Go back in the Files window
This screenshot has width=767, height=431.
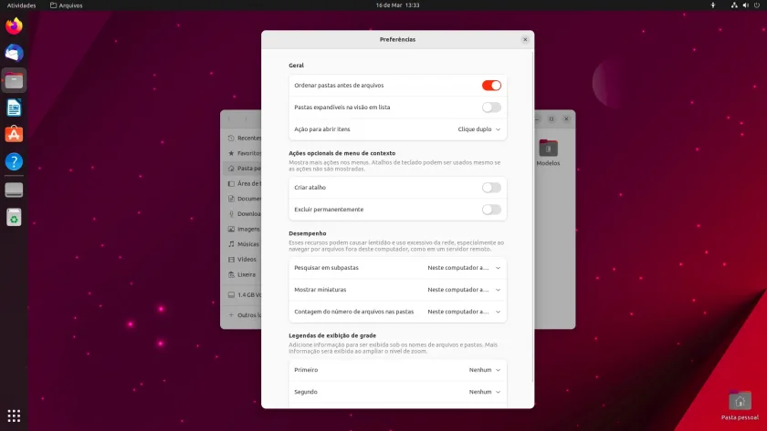[229, 119]
